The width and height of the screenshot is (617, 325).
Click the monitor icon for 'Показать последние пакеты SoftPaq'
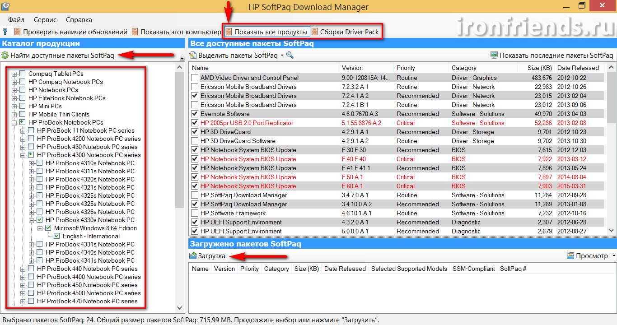(x=494, y=56)
